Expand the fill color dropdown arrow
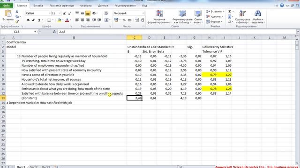Viewport: 300px width, 168px height. tap(63, 20)
